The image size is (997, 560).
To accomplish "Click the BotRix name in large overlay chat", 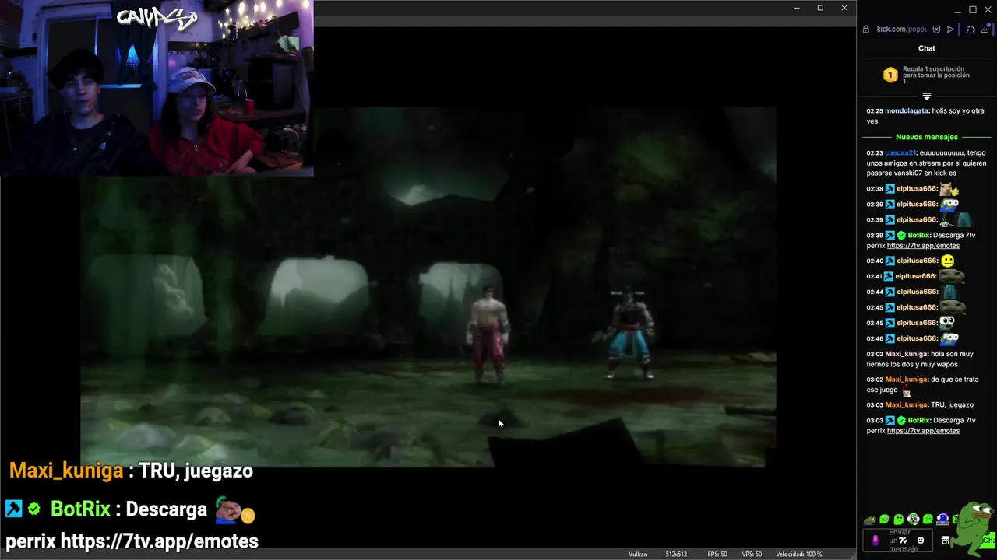I will click(x=80, y=509).
